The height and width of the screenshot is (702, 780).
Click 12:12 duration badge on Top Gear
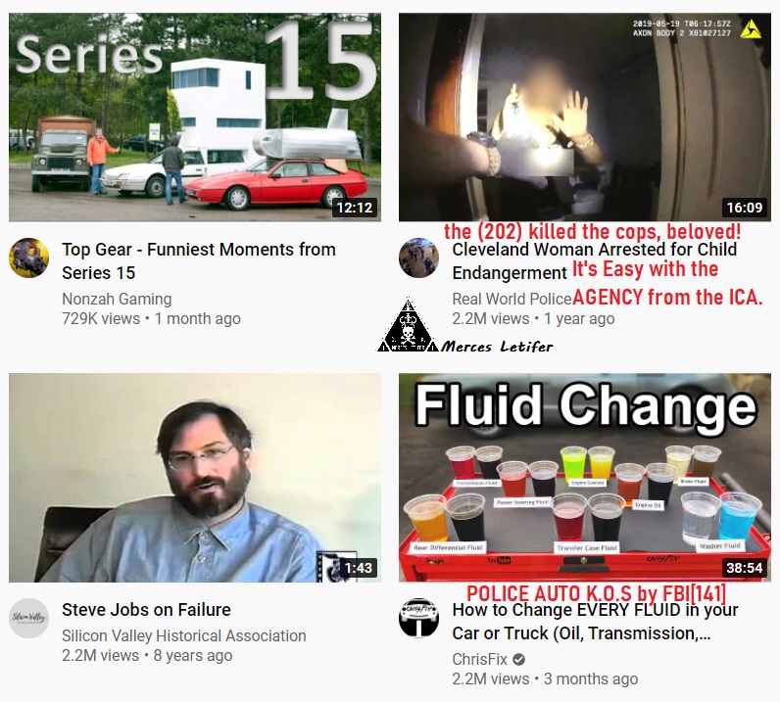tap(355, 208)
